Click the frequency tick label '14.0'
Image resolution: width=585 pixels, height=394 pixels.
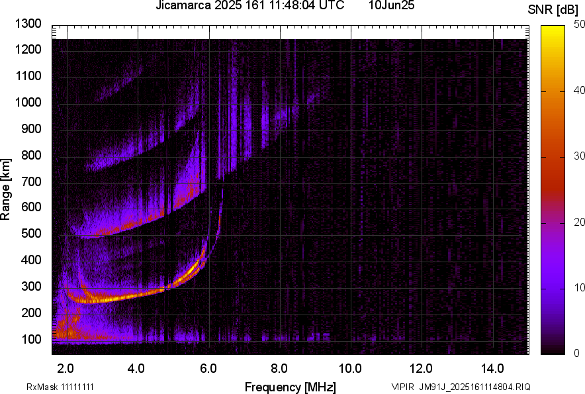pos(492,369)
